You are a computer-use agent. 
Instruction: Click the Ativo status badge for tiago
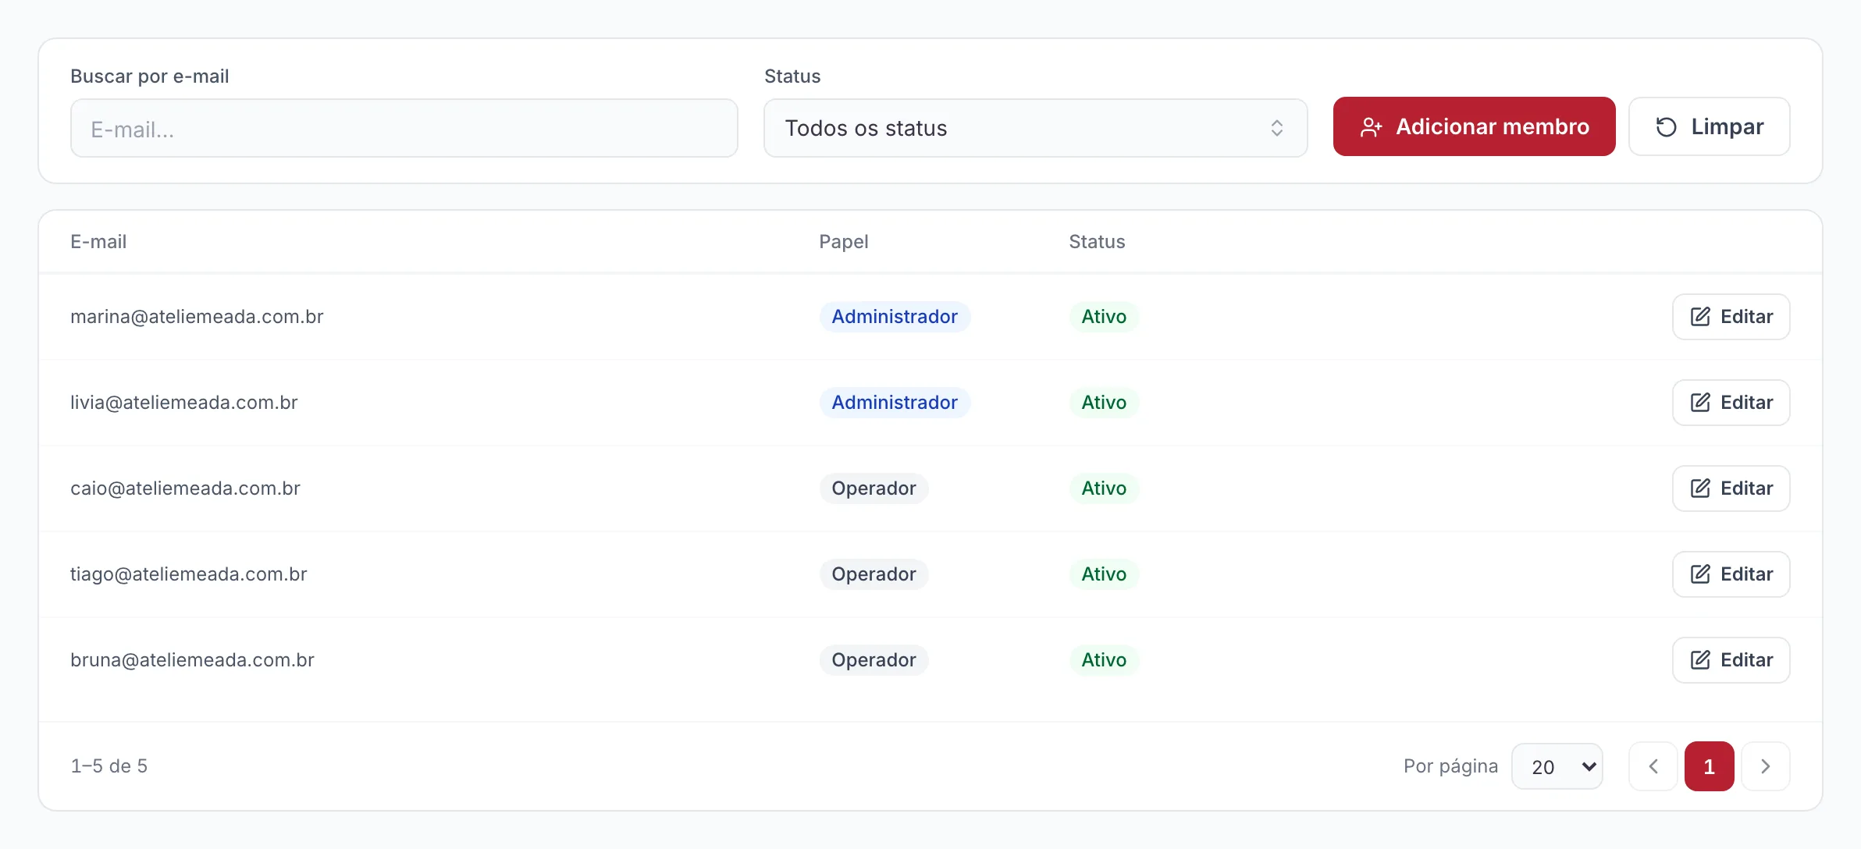[1104, 574]
